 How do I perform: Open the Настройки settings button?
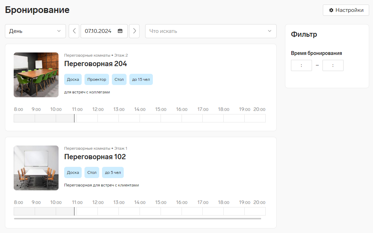(346, 10)
